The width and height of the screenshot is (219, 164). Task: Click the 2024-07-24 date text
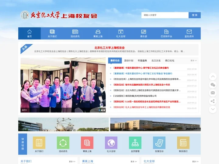coord(192,80)
